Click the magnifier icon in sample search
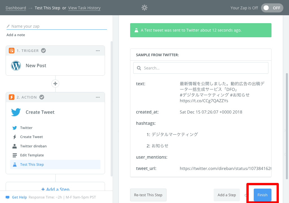289x203 pixels. 139,68
